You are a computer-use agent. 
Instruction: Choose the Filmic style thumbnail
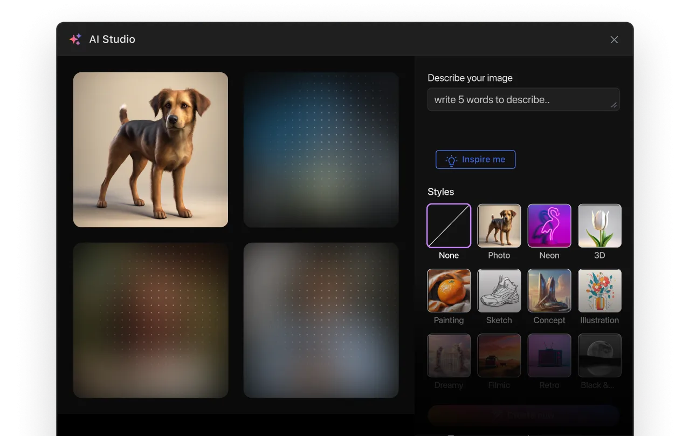499,355
